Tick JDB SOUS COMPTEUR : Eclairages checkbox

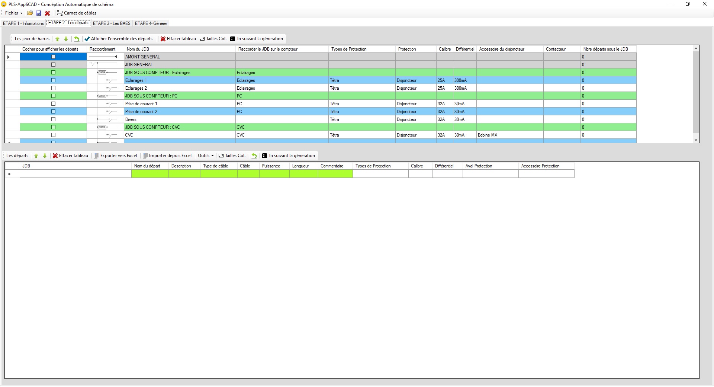[53, 73]
